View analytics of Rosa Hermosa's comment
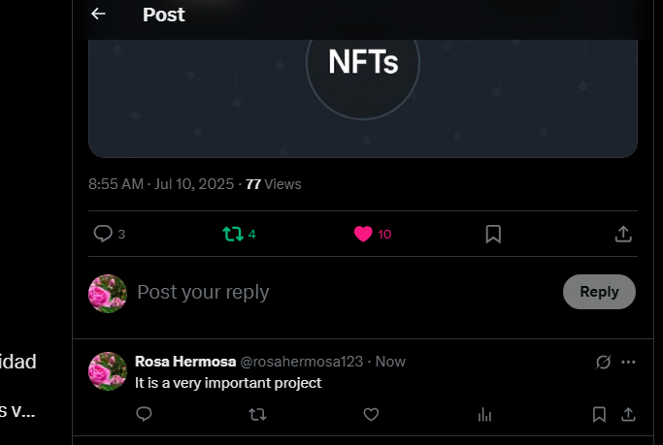 coord(484,415)
